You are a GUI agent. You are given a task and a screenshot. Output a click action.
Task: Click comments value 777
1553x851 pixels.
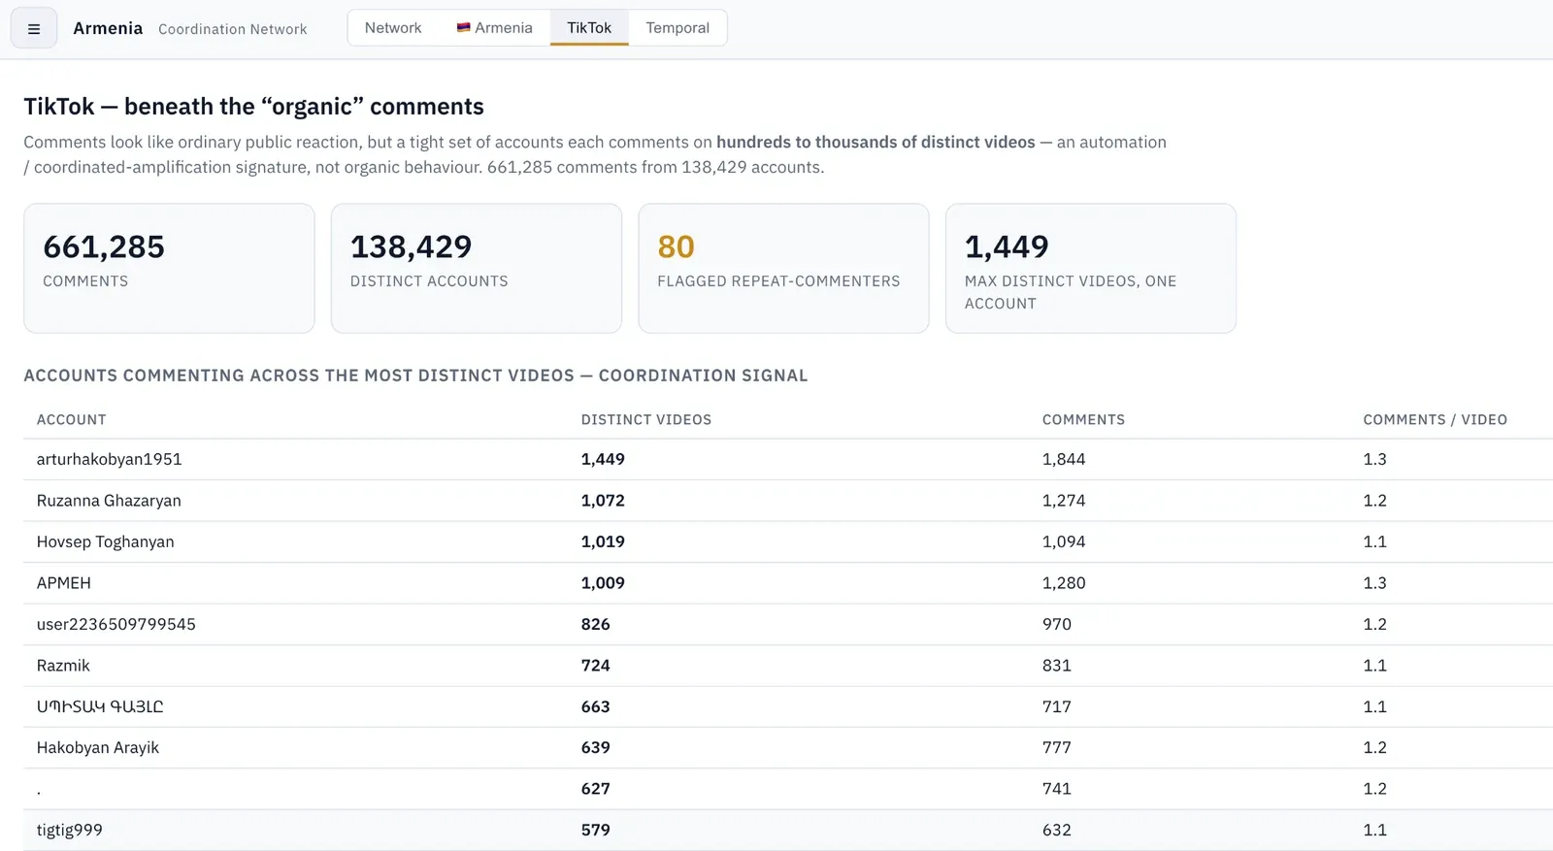1057,747
